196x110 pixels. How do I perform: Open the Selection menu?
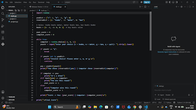[18, 2]
